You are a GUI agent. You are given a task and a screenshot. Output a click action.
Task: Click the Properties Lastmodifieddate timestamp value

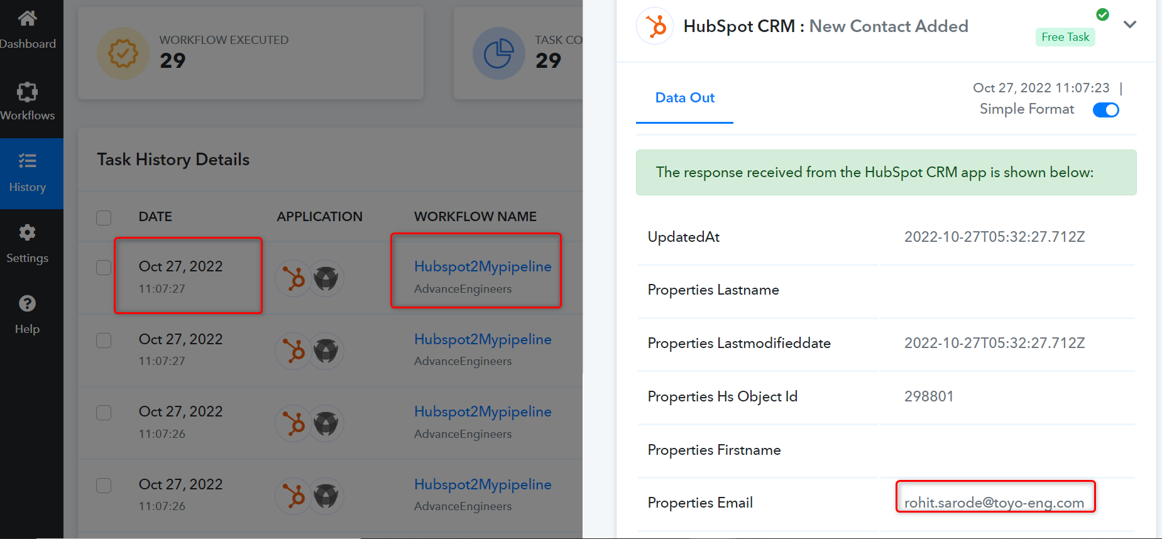click(995, 343)
